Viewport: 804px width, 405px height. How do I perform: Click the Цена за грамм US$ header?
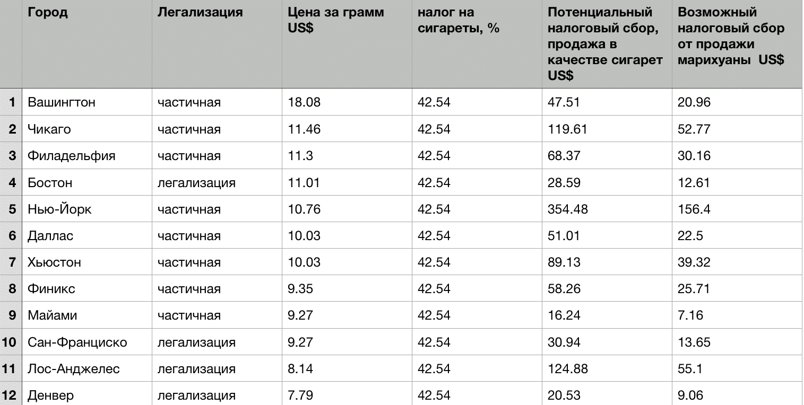(x=347, y=44)
